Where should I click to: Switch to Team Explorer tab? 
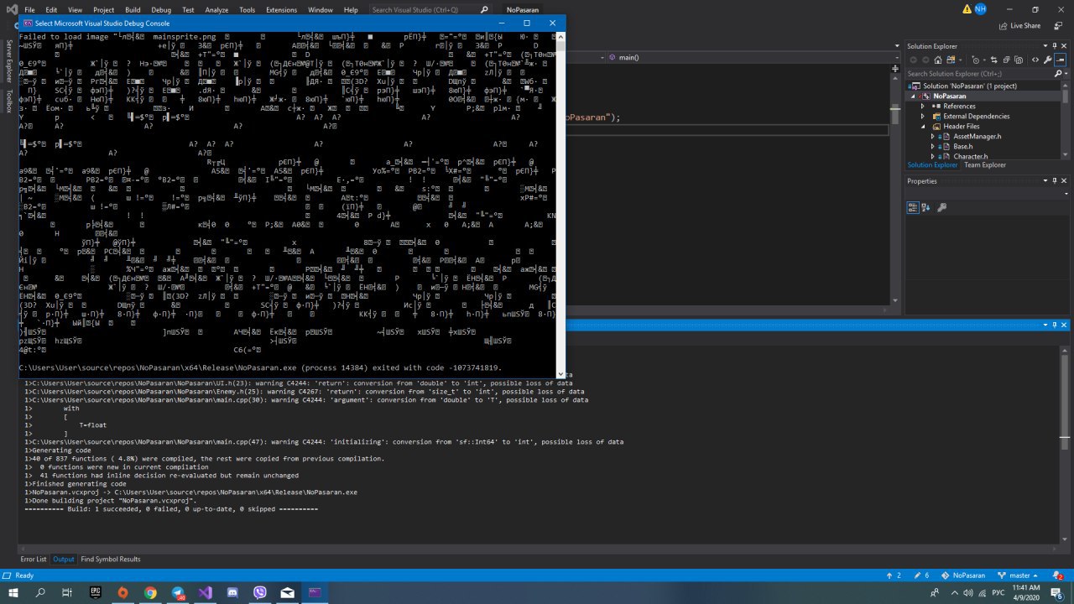pos(985,165)
